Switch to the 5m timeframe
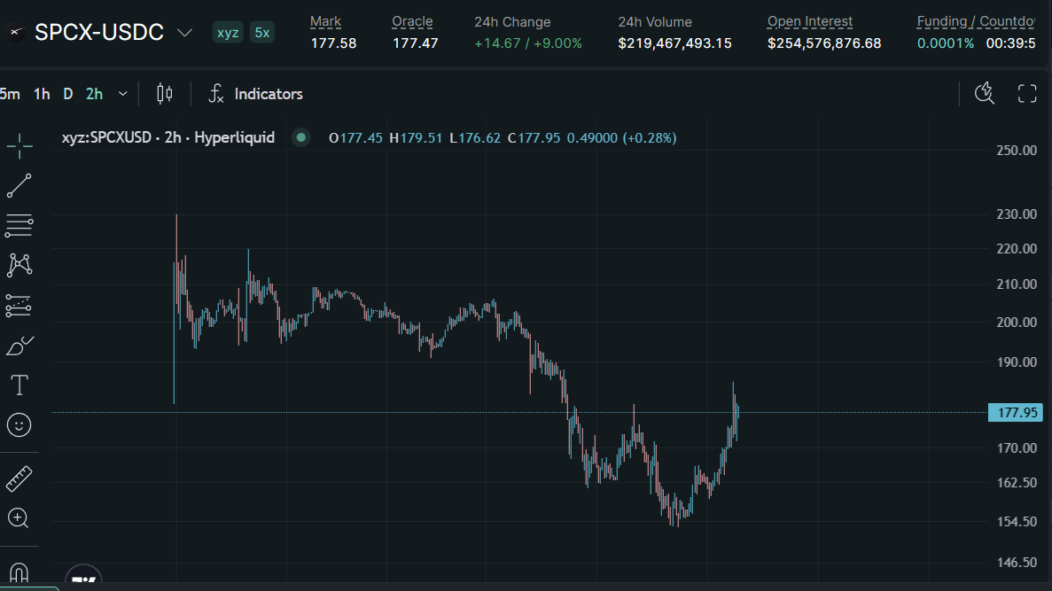The height and width of the screenshot is (591, 1052). tap(10, 94)
